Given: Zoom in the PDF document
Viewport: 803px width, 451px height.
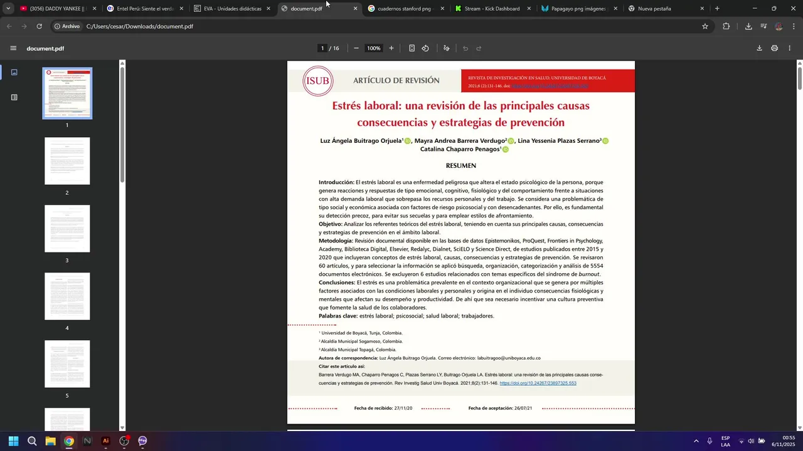Looking at the screenshot, I should pos(391,48).
